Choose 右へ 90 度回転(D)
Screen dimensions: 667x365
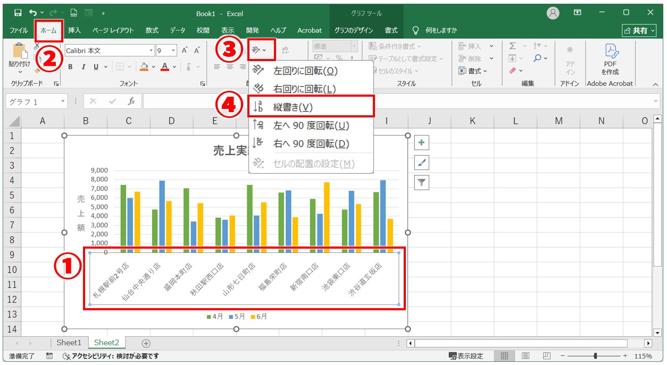click(x=311, y=143)
